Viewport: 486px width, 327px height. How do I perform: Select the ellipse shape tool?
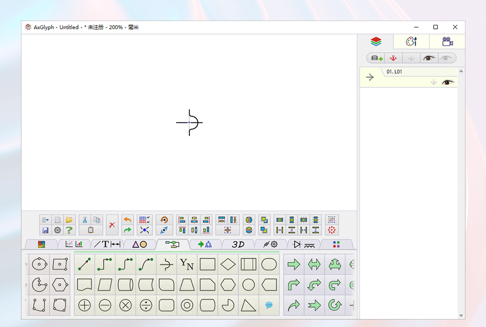tap(269, 264)
